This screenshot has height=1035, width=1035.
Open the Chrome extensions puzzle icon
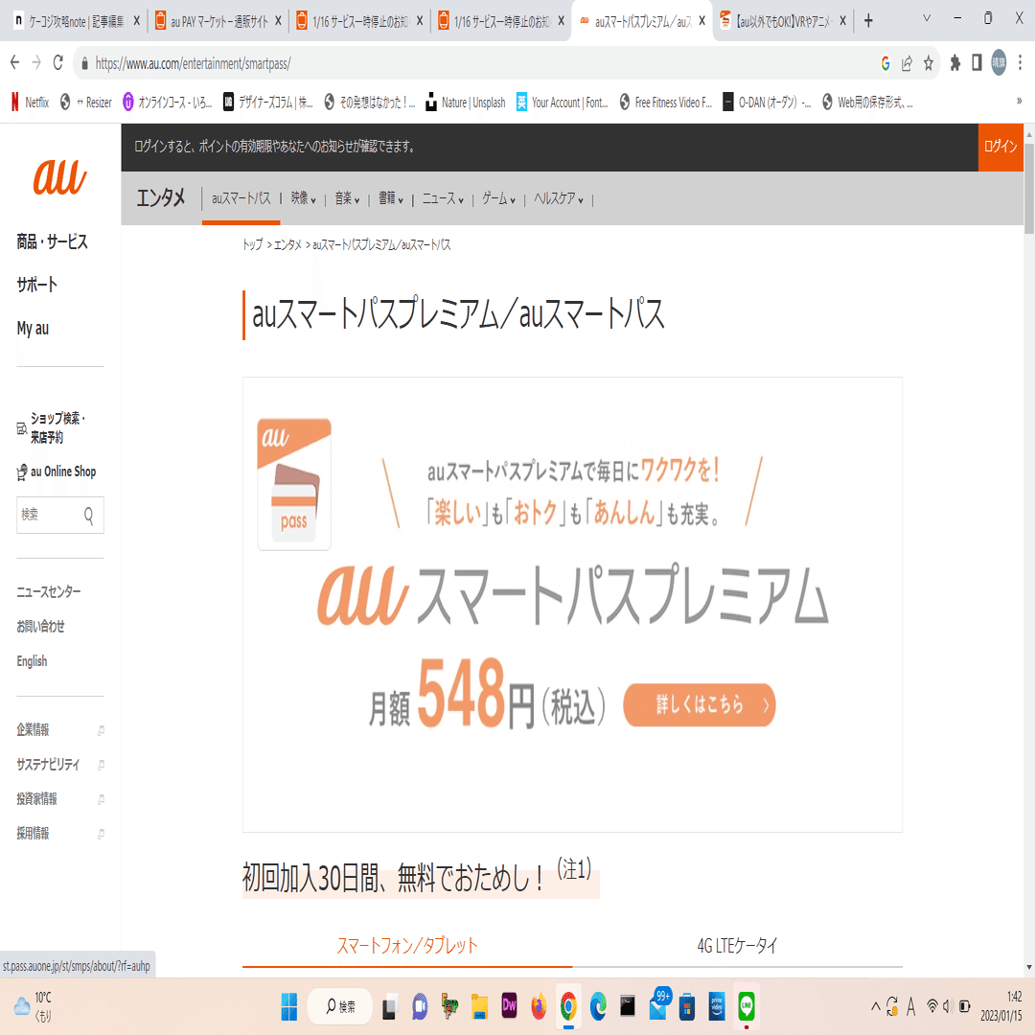(x=955, y=62)
